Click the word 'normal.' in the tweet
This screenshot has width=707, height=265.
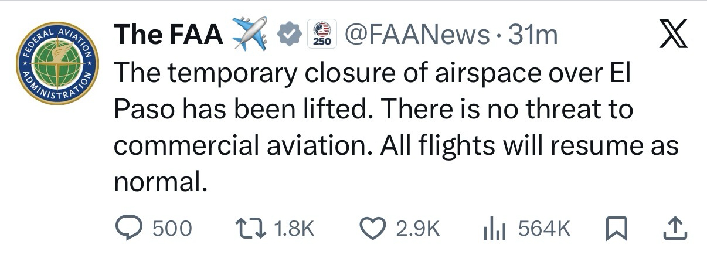[x=161, y=184]
